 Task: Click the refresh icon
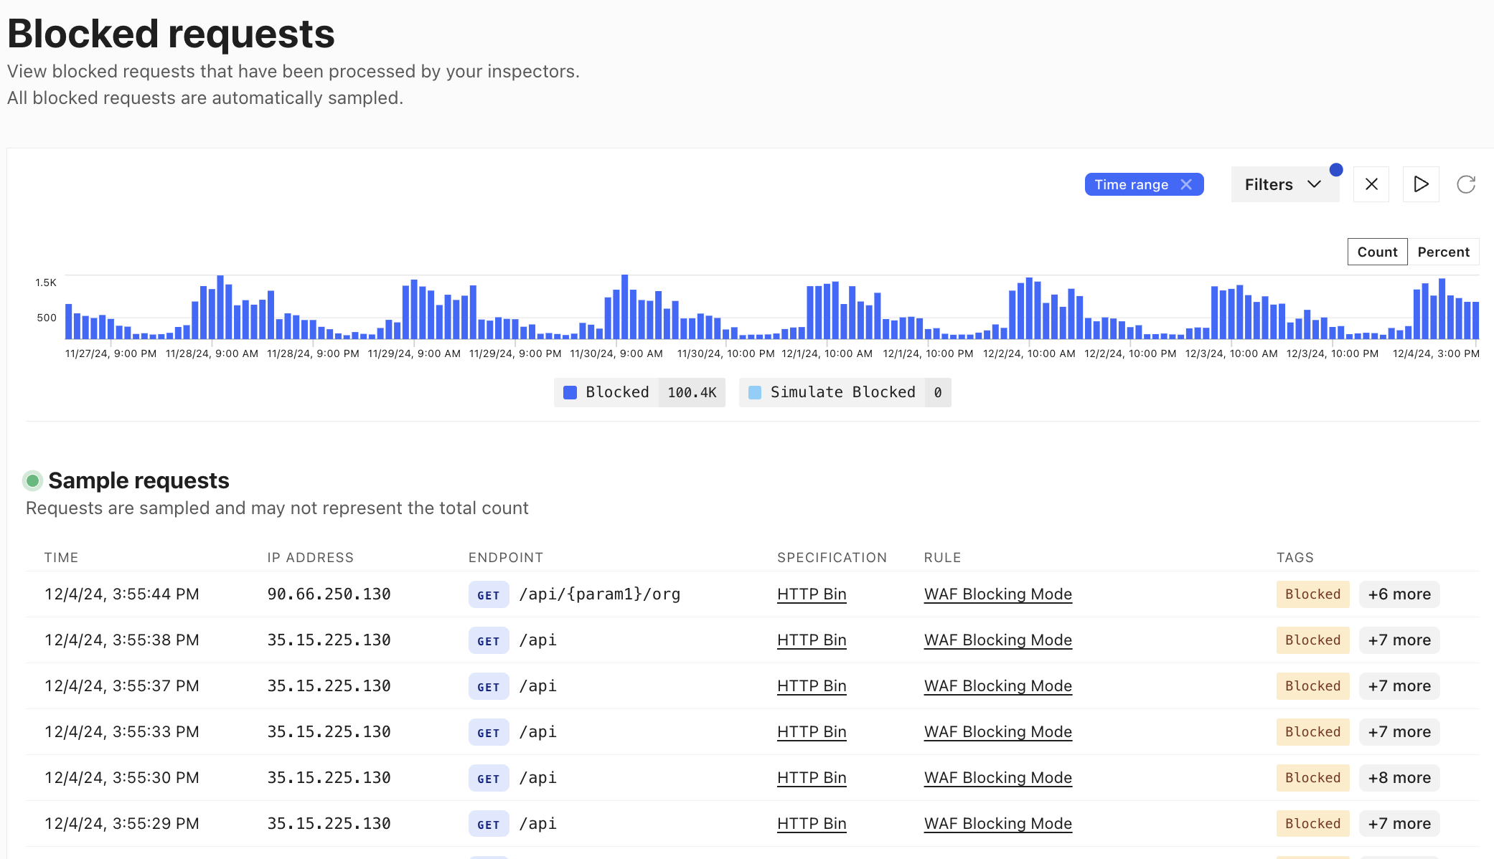(x=1465, y=184)
